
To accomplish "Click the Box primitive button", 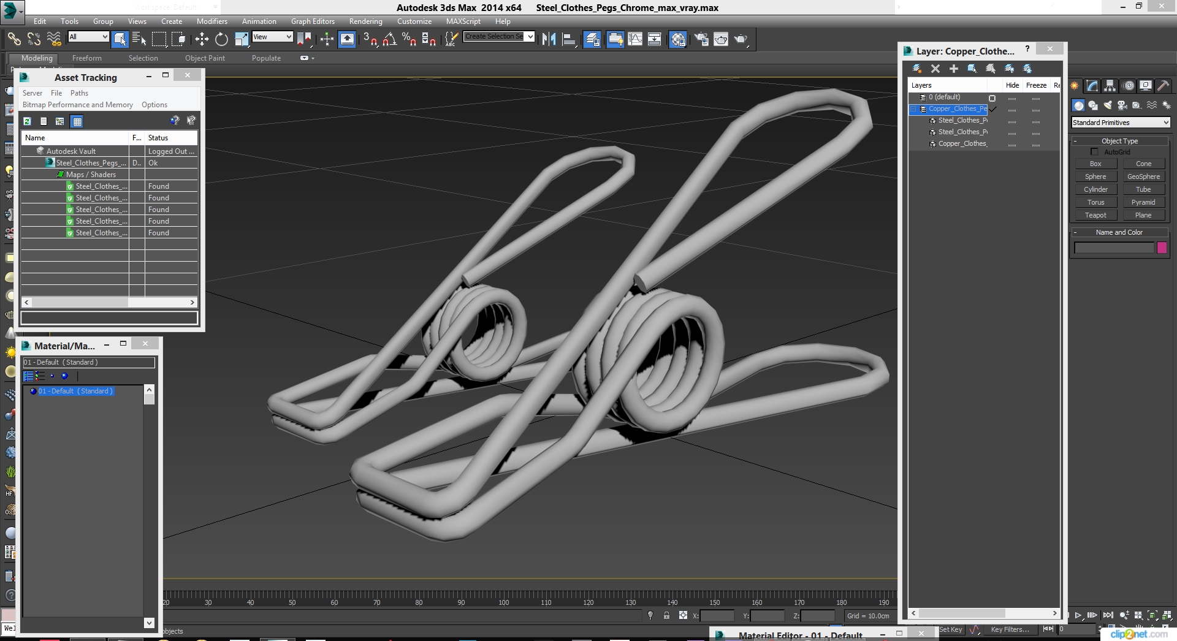I will (x=1095, y=164).
